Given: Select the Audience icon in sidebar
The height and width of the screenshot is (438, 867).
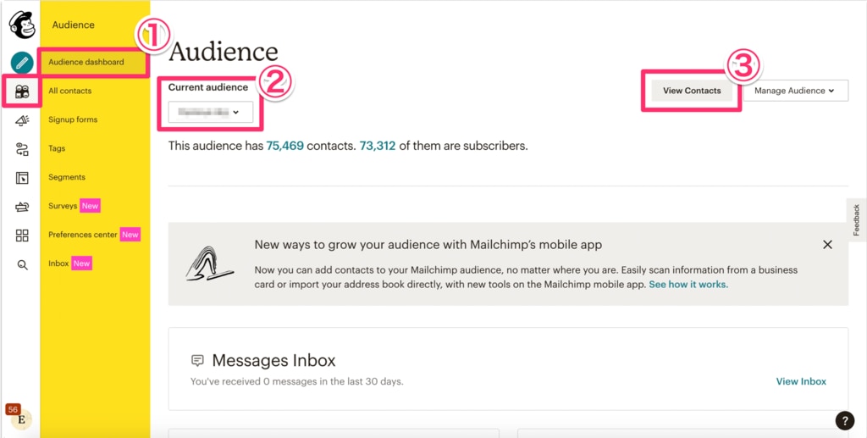Looking at the screenshot, I should coord(22,91).
